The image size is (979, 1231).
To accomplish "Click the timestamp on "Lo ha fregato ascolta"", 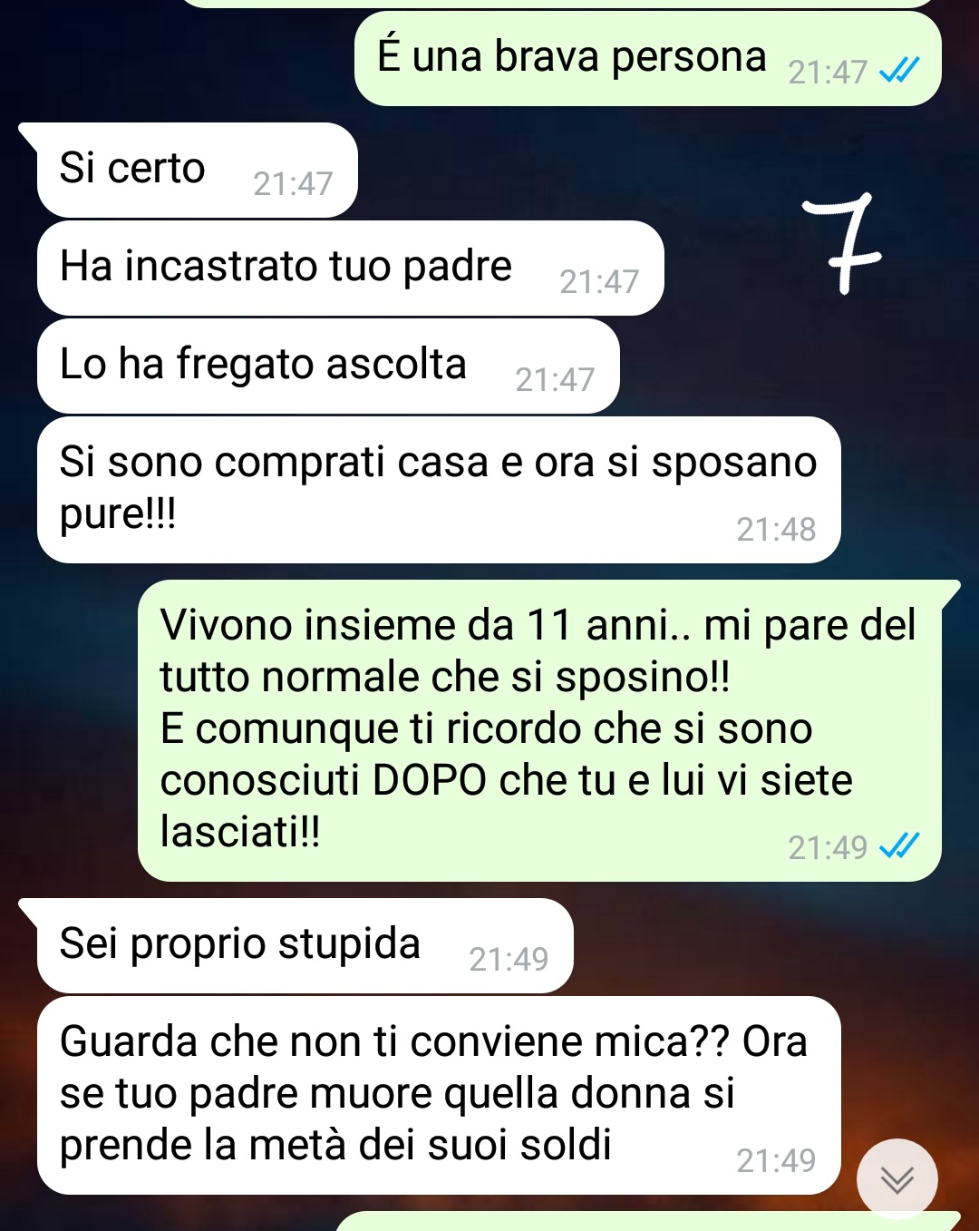I will pos(555,379).
